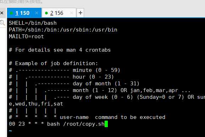
Task: Click the 'minute (0 - 59)' comment text
Action: pyautogui.click(x=96, y=70)
